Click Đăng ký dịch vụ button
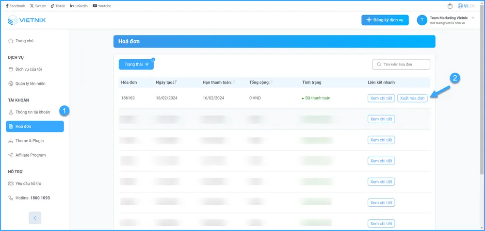Screen dimensions: 485x231 point(385,20)
